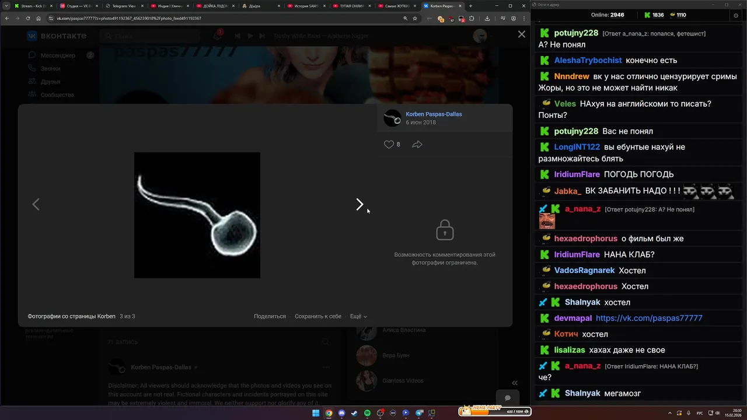Click the 6 июн 2018 date text
Image resolution: width=747 pixels, height=420 pixels.
pyautogui.click(x=421, y=123)
